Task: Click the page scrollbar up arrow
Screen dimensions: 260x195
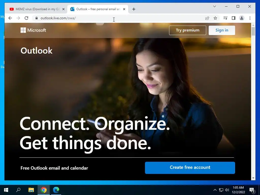Action: pyautogui.click(x=253, y=25)
